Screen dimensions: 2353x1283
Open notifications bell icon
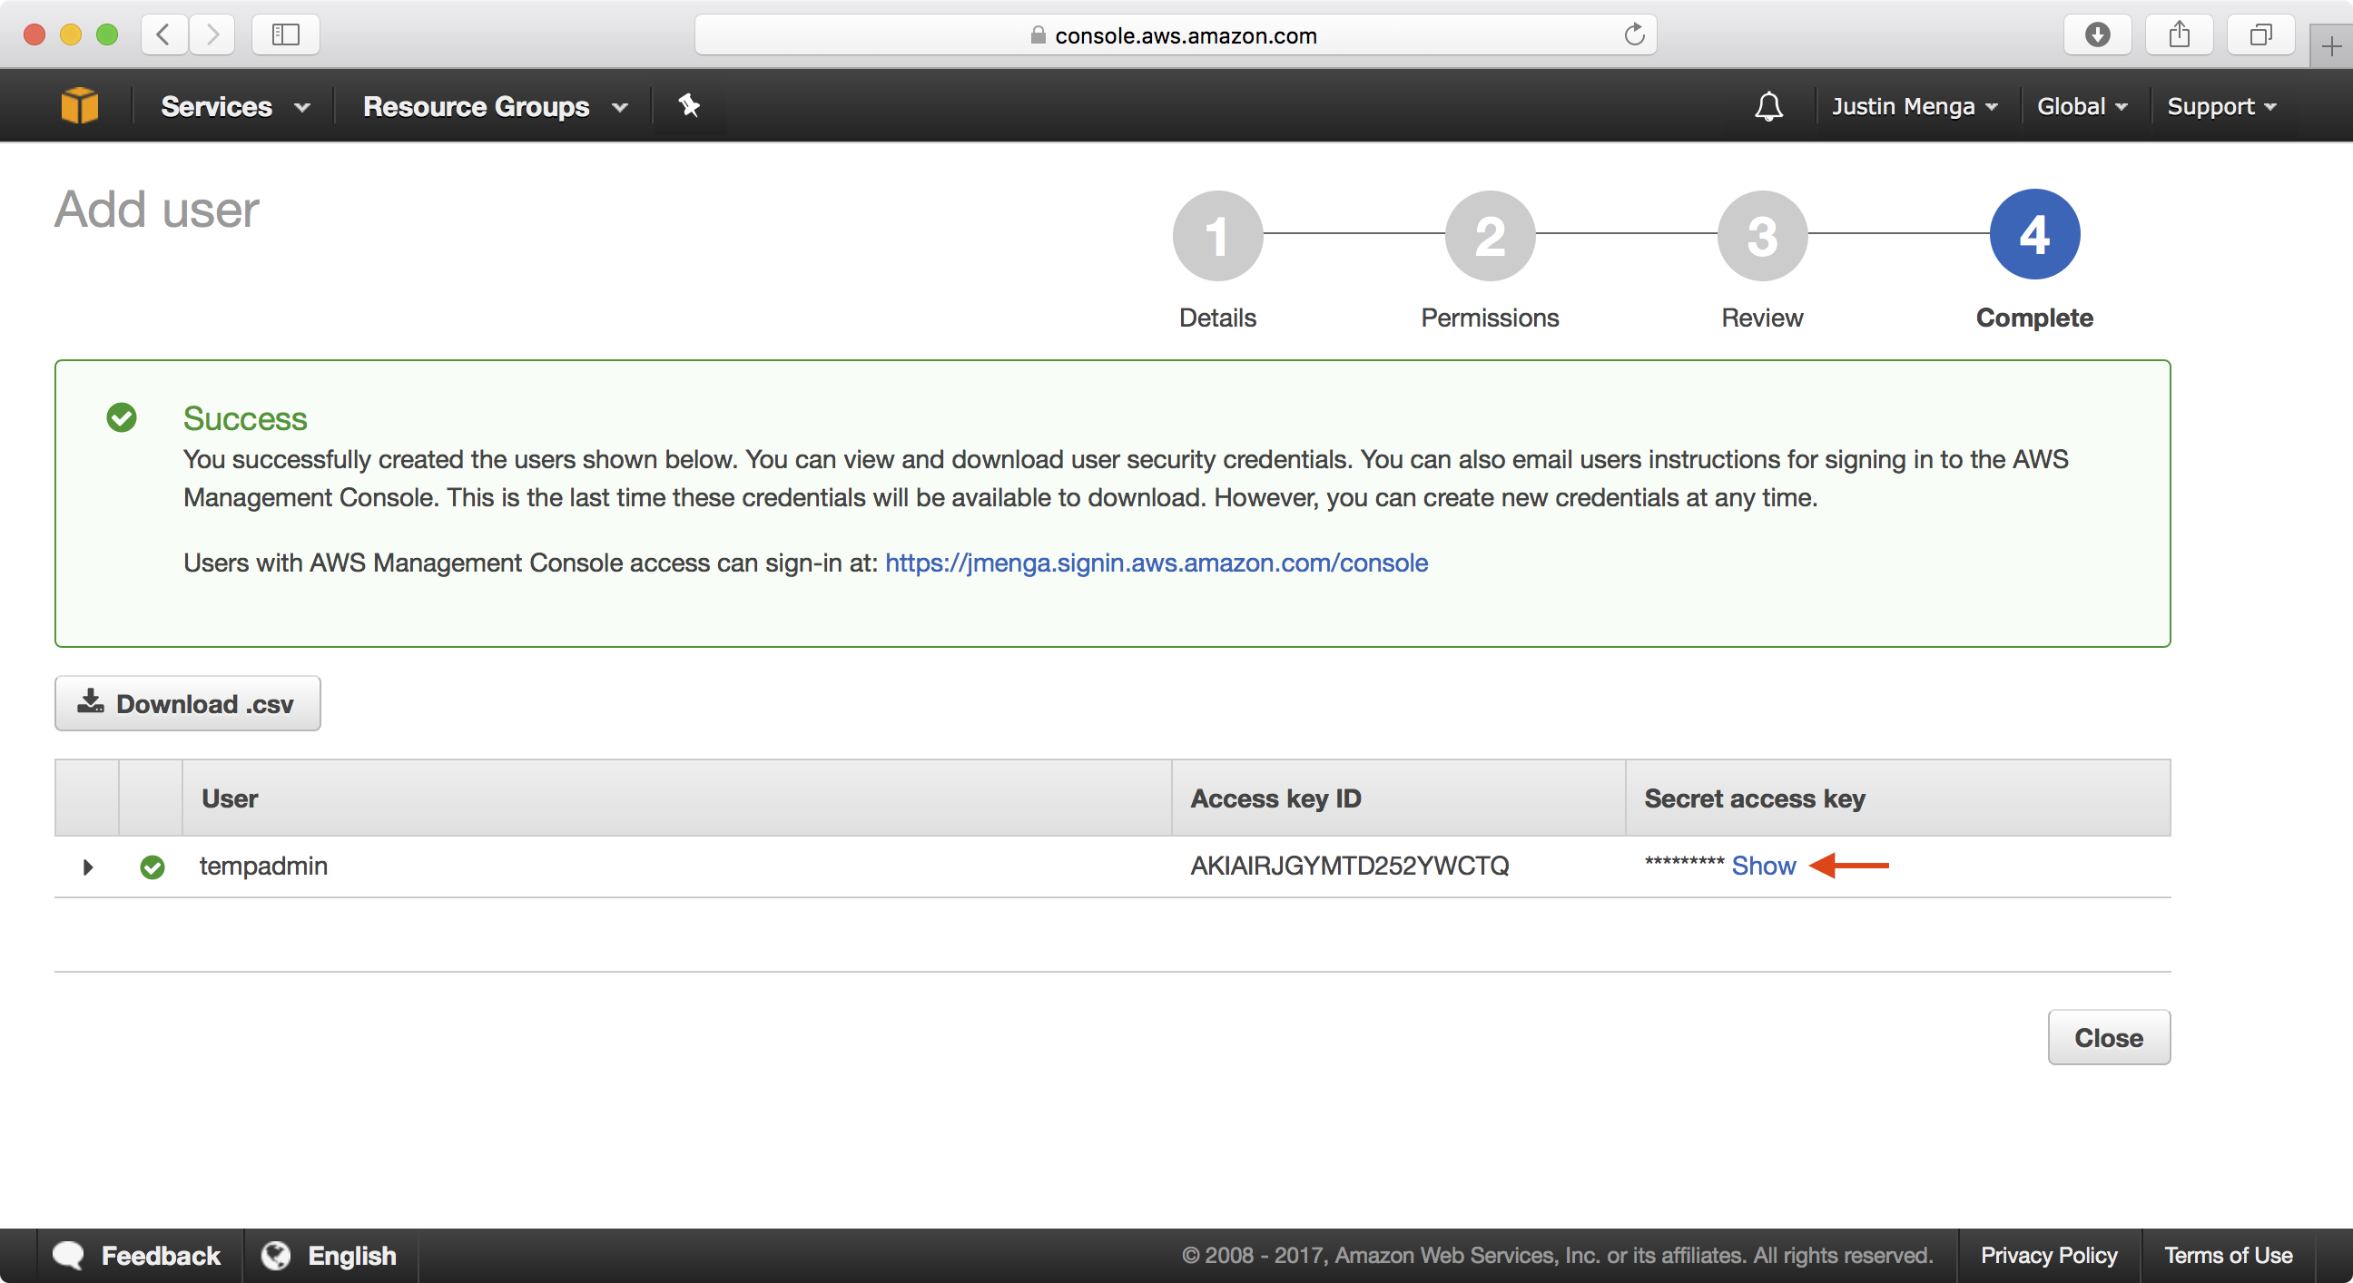point(1768,107)
